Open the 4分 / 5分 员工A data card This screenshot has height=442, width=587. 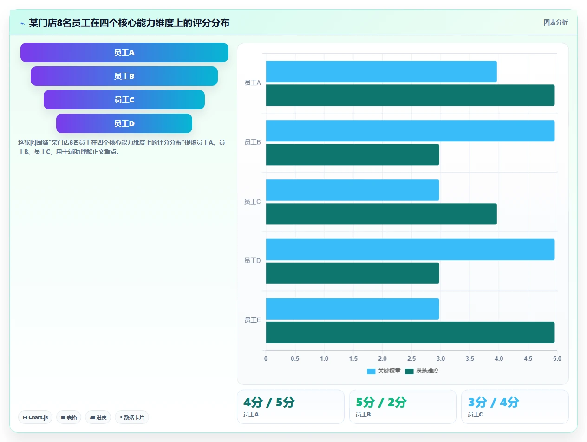(291, 407)
